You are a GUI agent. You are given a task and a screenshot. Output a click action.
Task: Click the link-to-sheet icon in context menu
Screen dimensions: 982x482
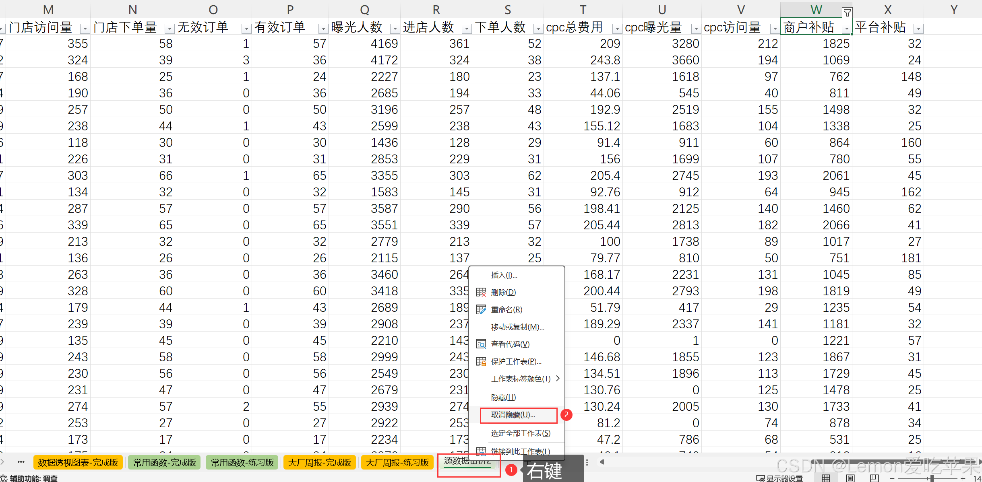(481, 451)
